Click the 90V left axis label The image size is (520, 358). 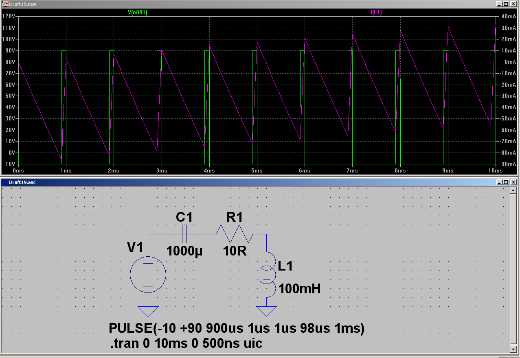(10, 50)
